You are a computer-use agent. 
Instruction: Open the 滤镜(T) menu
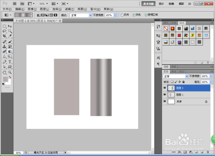70,9
